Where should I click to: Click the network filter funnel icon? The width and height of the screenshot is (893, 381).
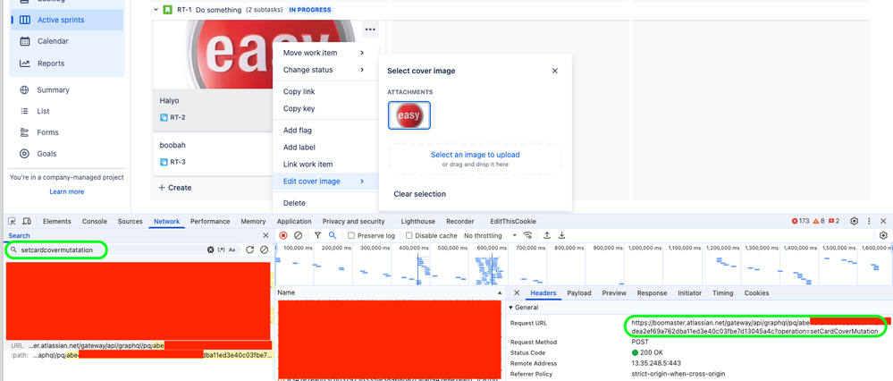(x=318, y=235)
